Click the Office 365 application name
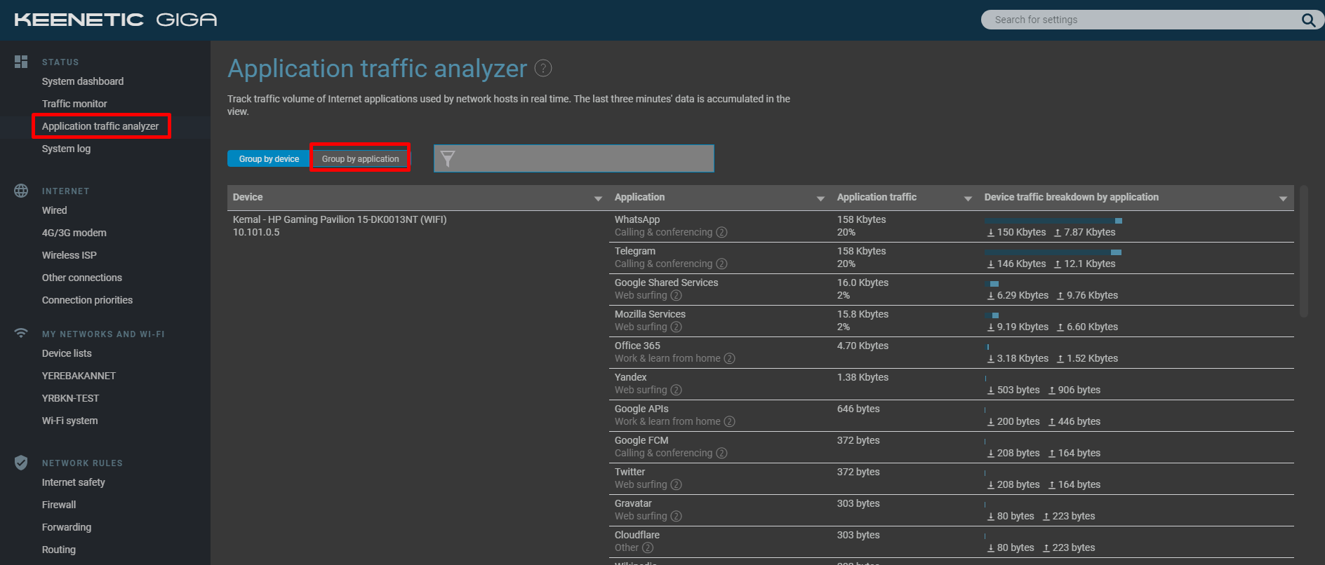This screenshot has height=565, width=1325. click(x=637, y=346)
